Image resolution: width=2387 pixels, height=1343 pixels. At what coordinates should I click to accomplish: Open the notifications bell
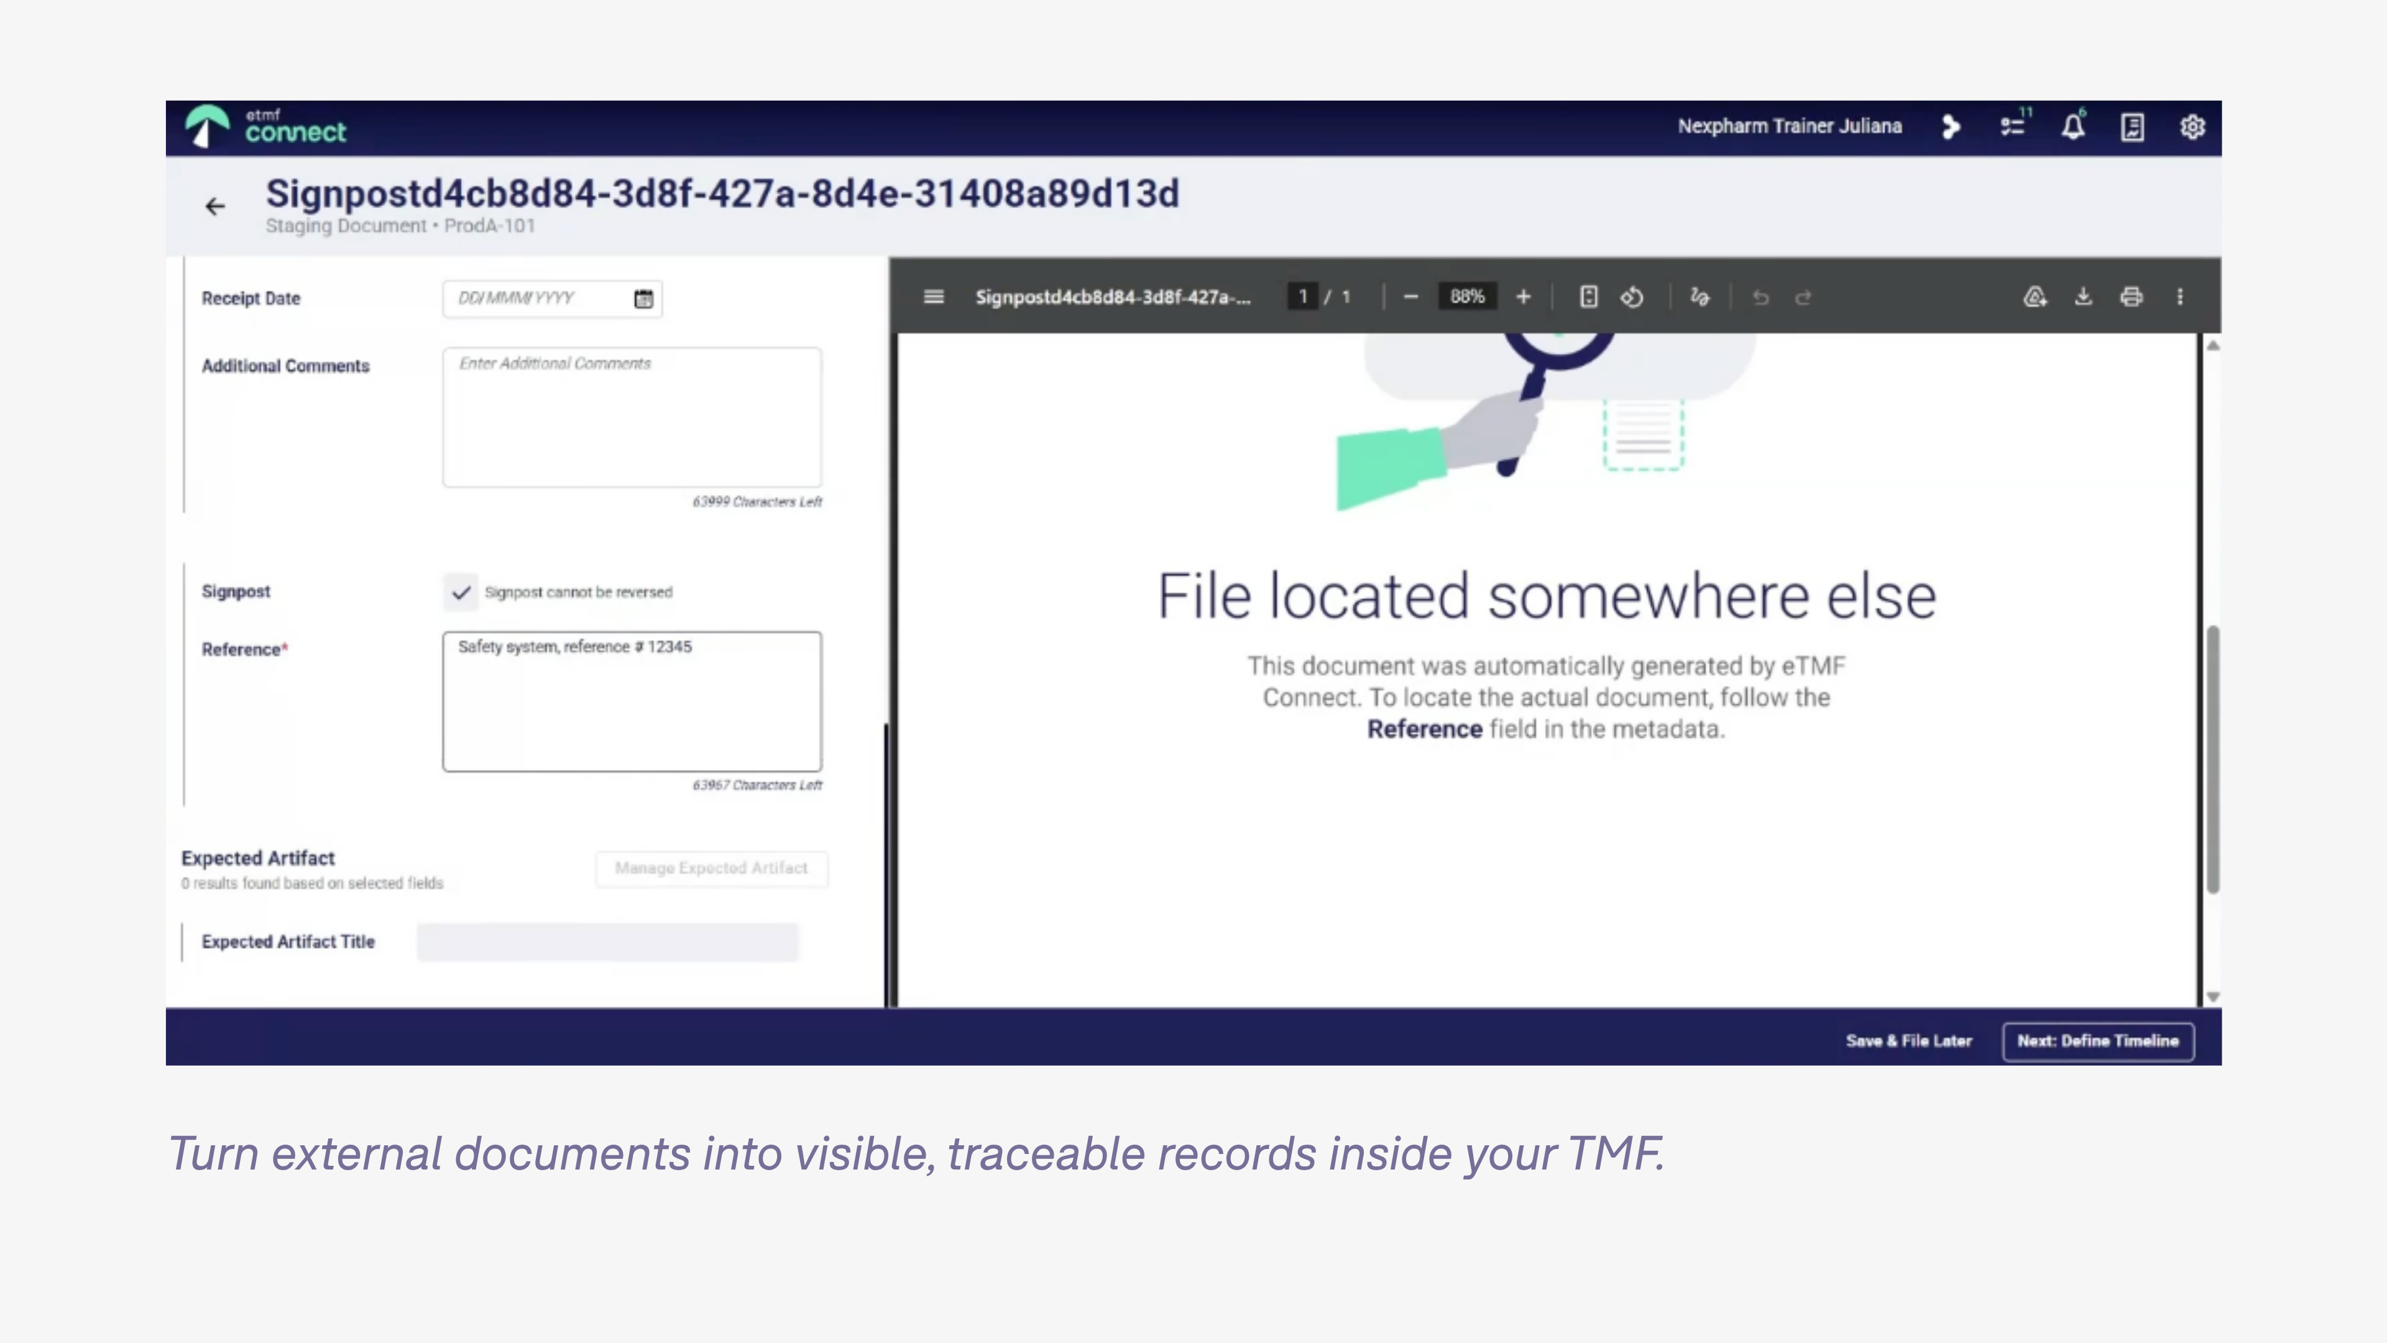(x=2073, y=126)
